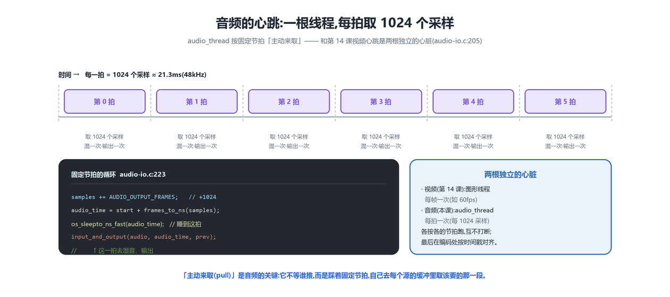Click the blue footer sentence about 主动来取(pull)
Screen dimensions: 670x297
(x=335, y=276)
